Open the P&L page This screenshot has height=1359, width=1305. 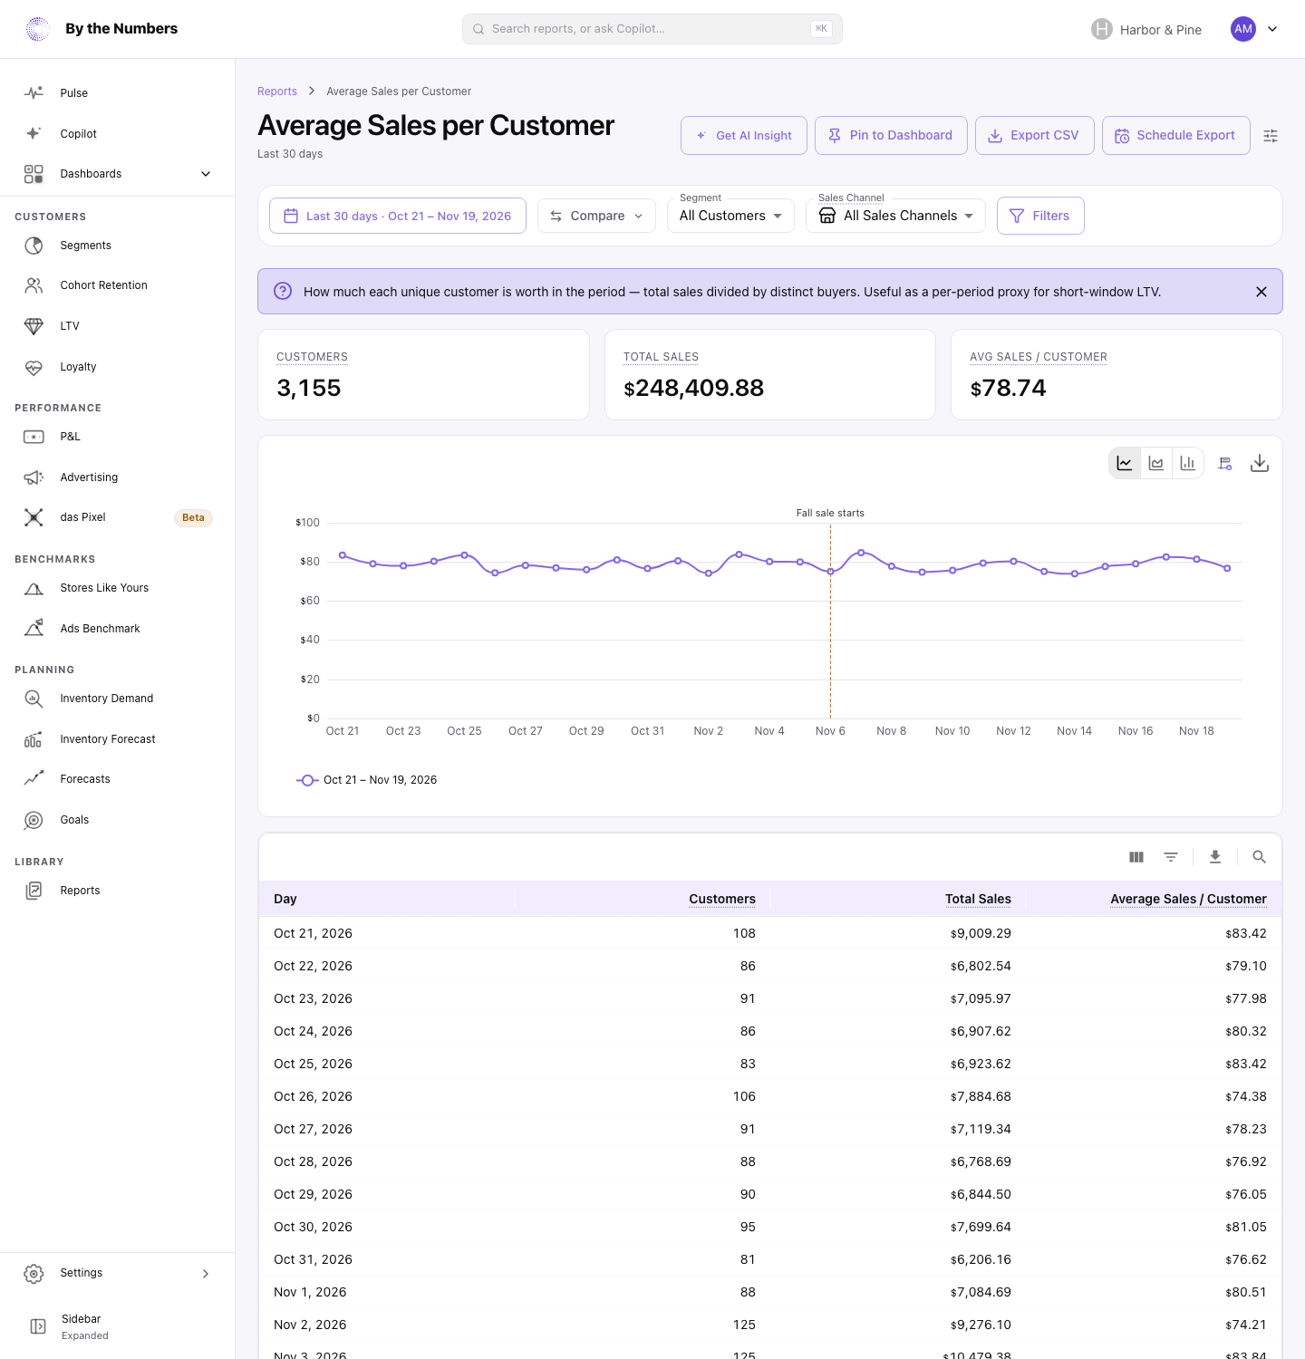coord(118,437)
